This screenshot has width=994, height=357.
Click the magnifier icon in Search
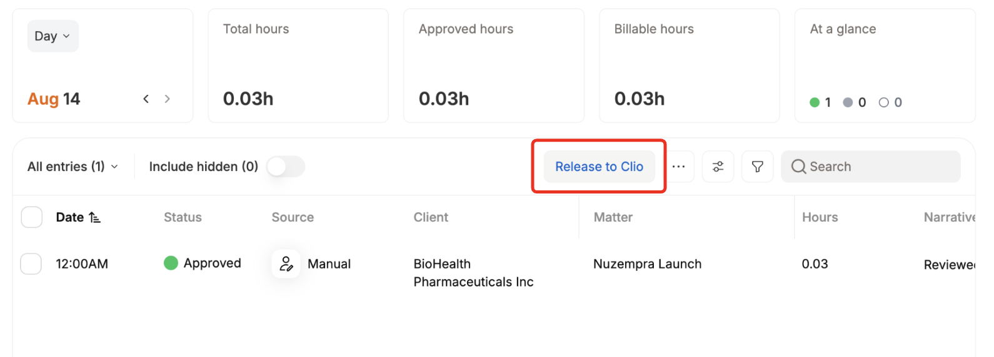coord(798,167)
